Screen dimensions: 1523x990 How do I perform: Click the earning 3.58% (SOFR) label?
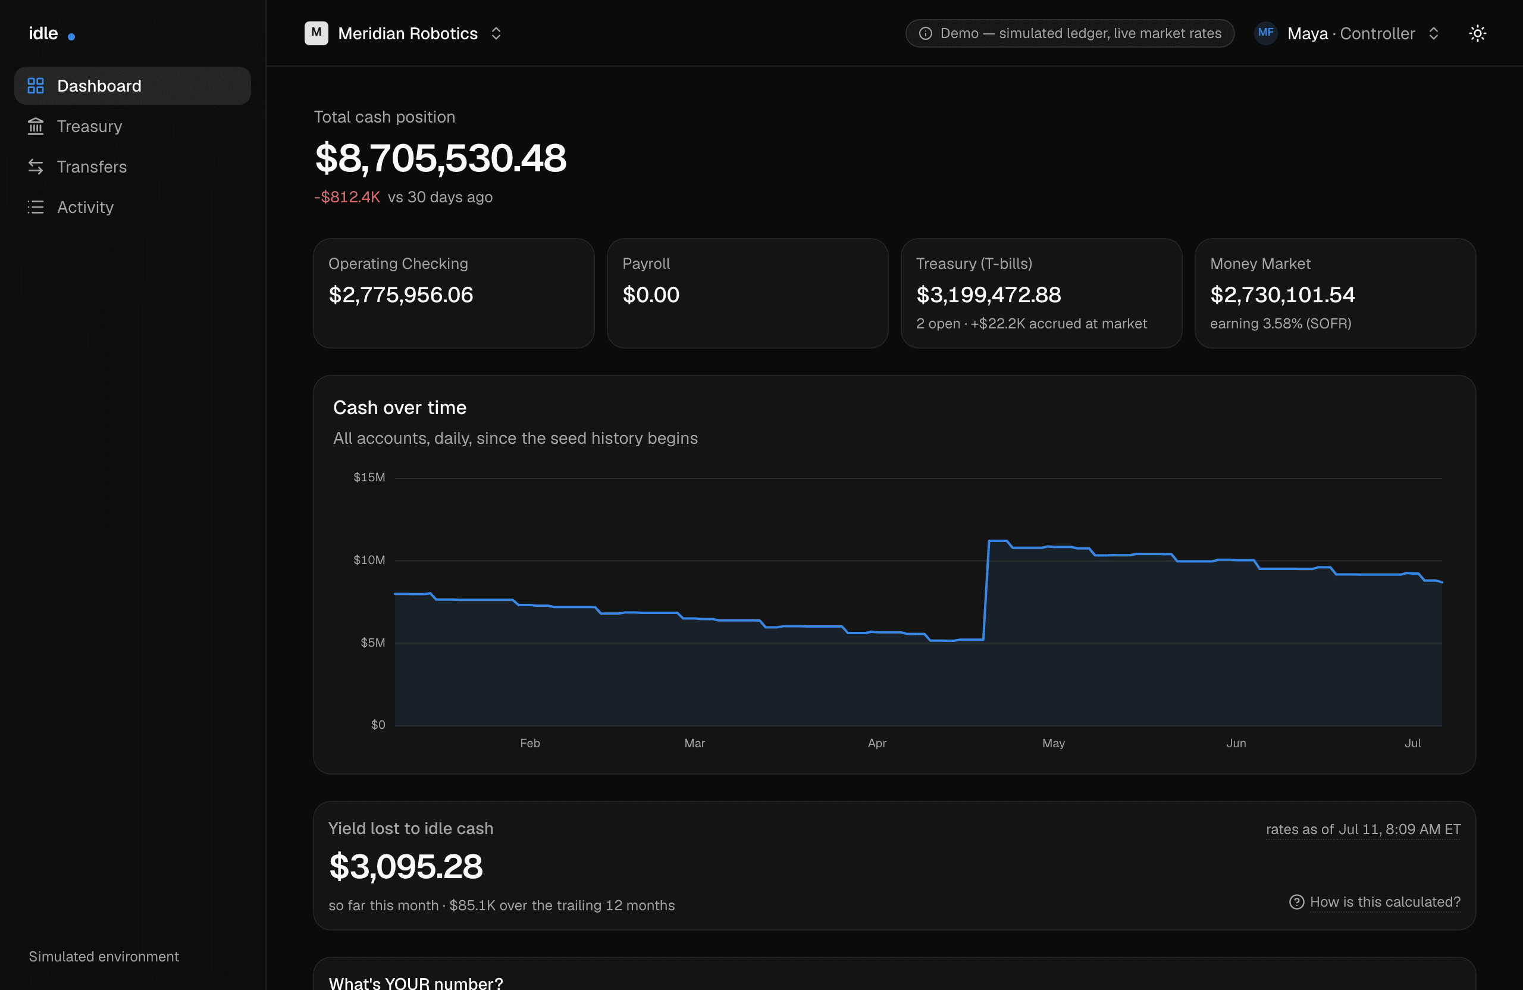(1280, 324)
